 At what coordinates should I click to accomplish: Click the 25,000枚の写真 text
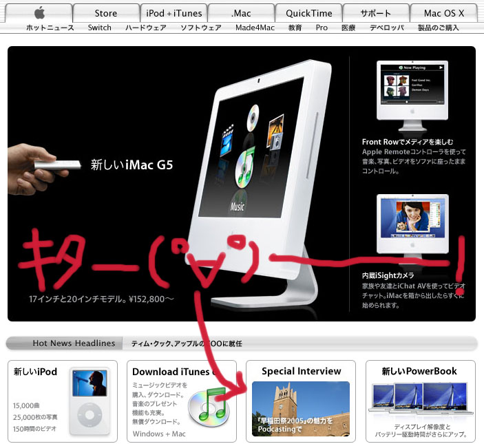point(35,417)
